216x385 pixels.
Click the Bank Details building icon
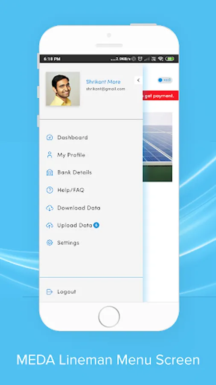[x=50, y=172]
